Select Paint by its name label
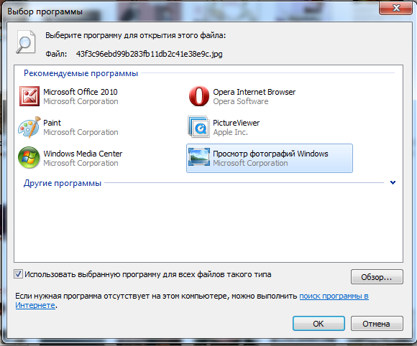The width and height of the screenshot is (417, 346). click(x=52, y=123)
